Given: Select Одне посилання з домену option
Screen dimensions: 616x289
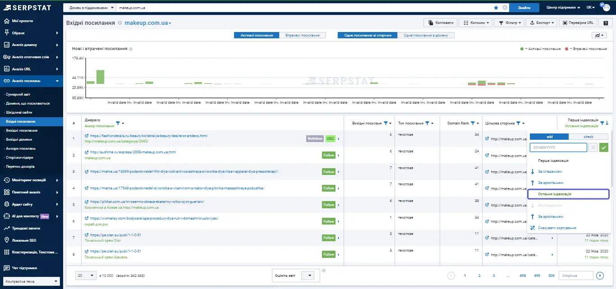Looking at the screenshot, I should [x=426, y=35].
